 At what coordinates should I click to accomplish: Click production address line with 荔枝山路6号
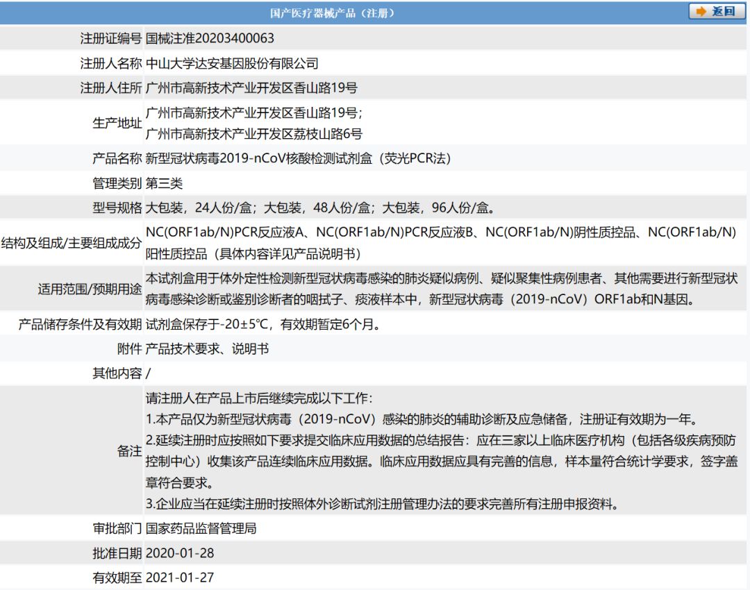tap(253, 133)
